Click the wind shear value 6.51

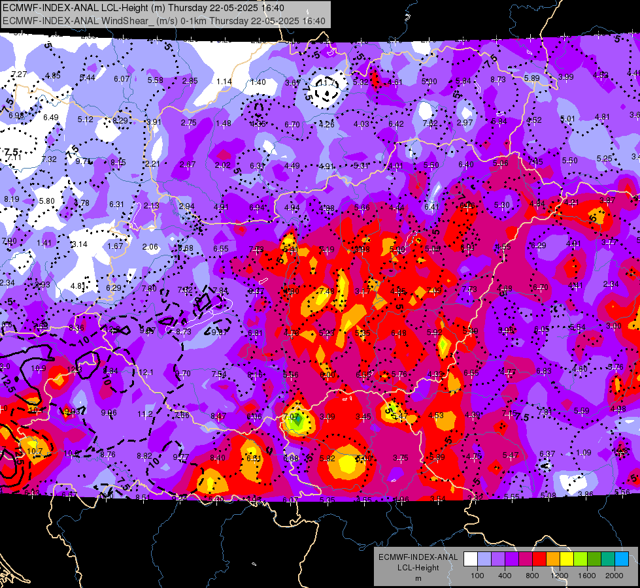[x=254, y=458]
